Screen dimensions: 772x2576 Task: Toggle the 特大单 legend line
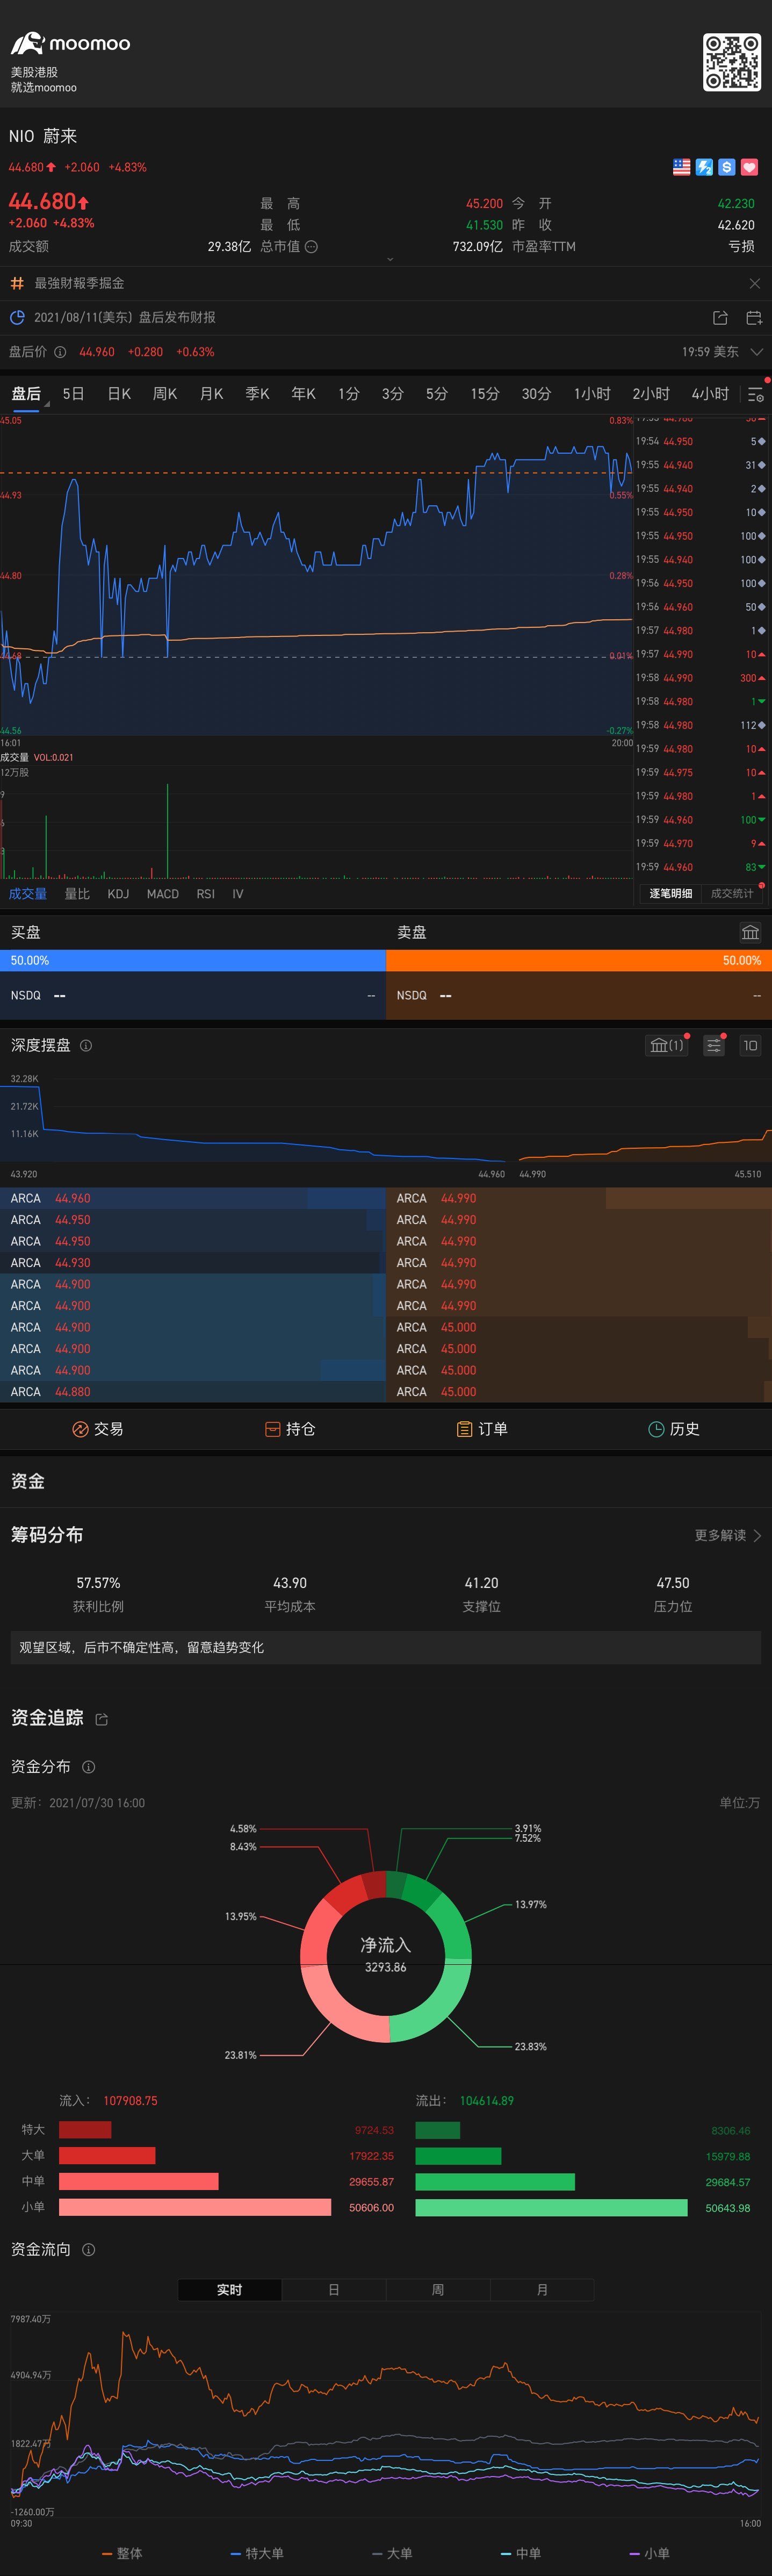point(257,2553)
